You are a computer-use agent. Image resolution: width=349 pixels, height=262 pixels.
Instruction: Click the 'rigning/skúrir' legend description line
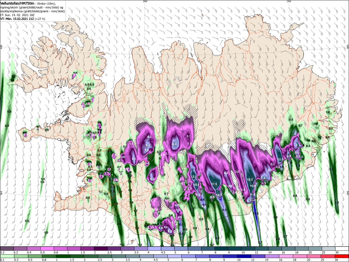click(32, 7)
